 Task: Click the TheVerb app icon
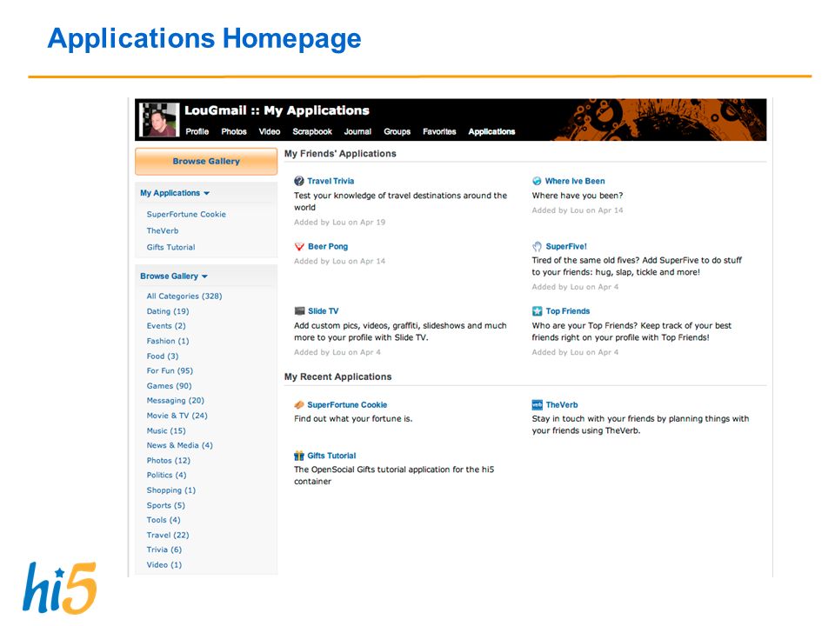click(x=538, y=404)
